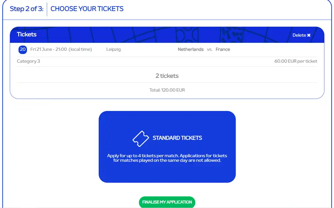Click the Leipzig venue label
The width and height of the screenshot is (334, 208).
[x=113, y=49]
